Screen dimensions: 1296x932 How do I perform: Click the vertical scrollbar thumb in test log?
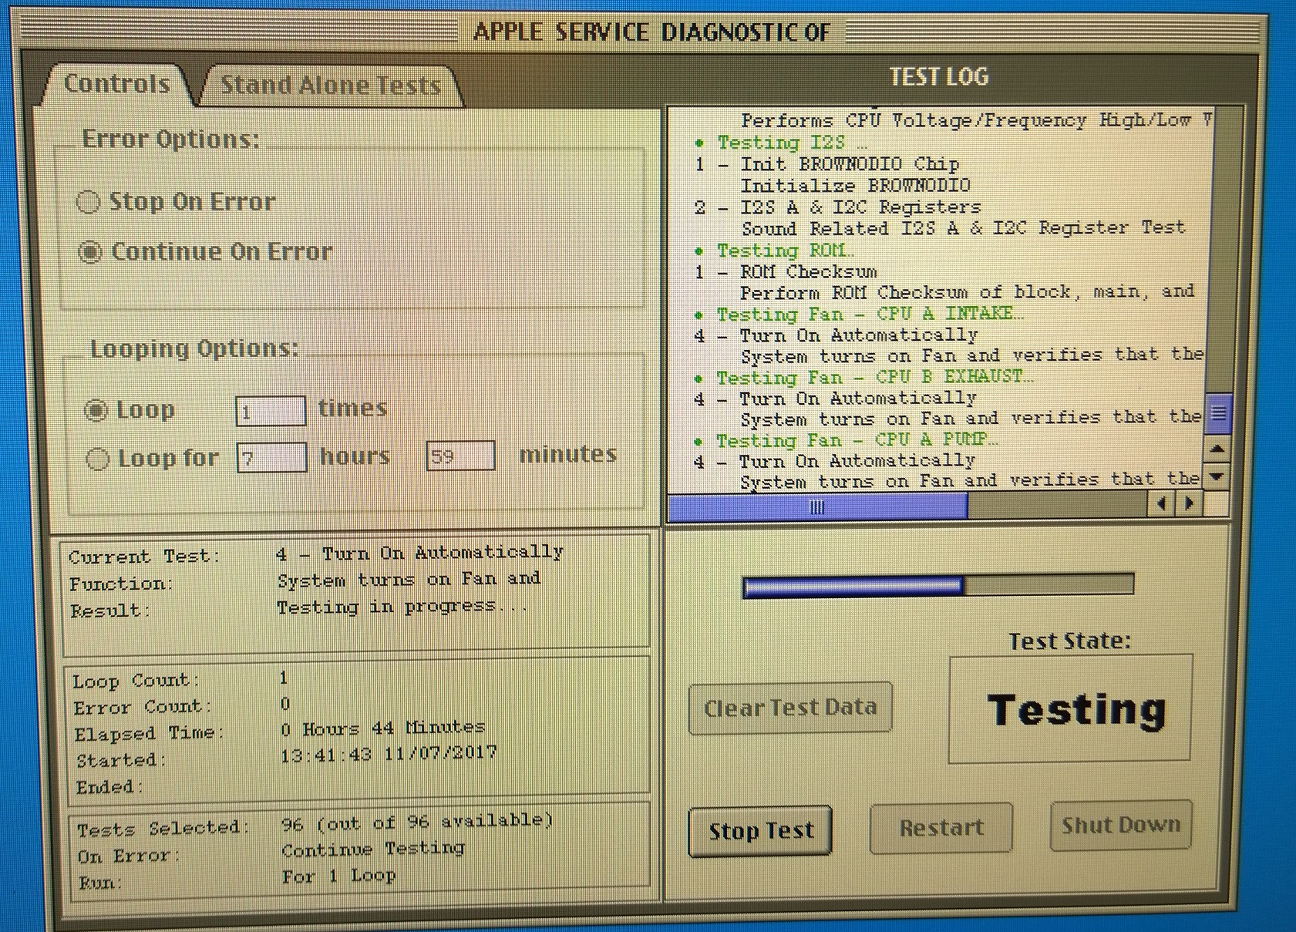click(1219, 414)
